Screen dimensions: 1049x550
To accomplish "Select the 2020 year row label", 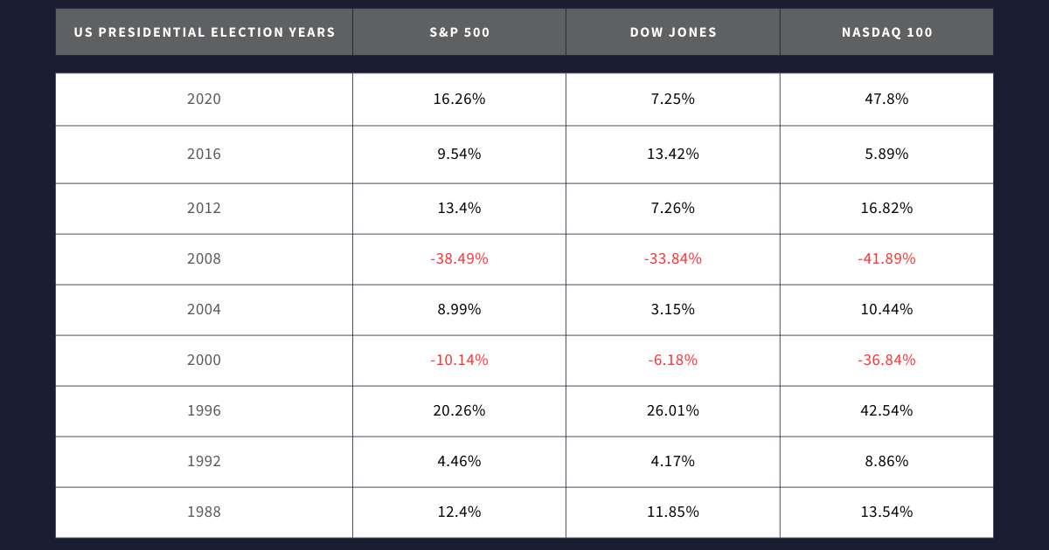I will pos(205,100).
